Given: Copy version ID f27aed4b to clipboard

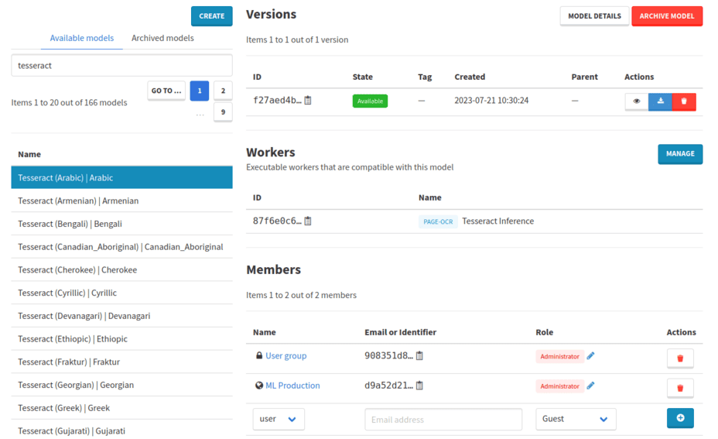Looking at the screenshot, I should pyautogui.click(x=308, y=101).
